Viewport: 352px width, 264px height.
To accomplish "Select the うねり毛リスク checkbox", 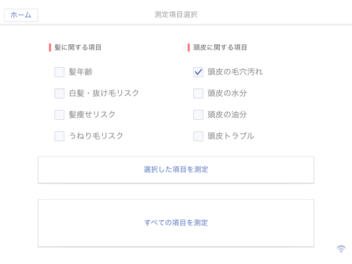I will (59, 136).
